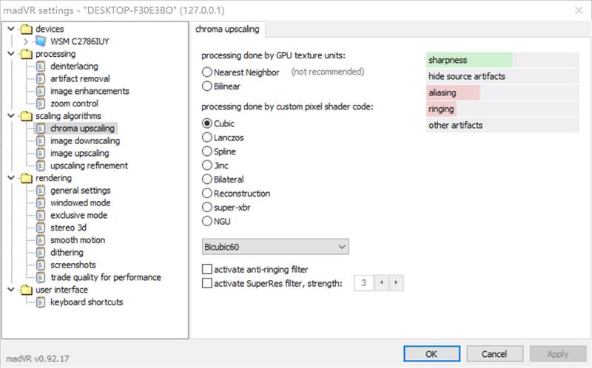Click the smooth motion page icon
592x368 pixels.
point(41,240)
